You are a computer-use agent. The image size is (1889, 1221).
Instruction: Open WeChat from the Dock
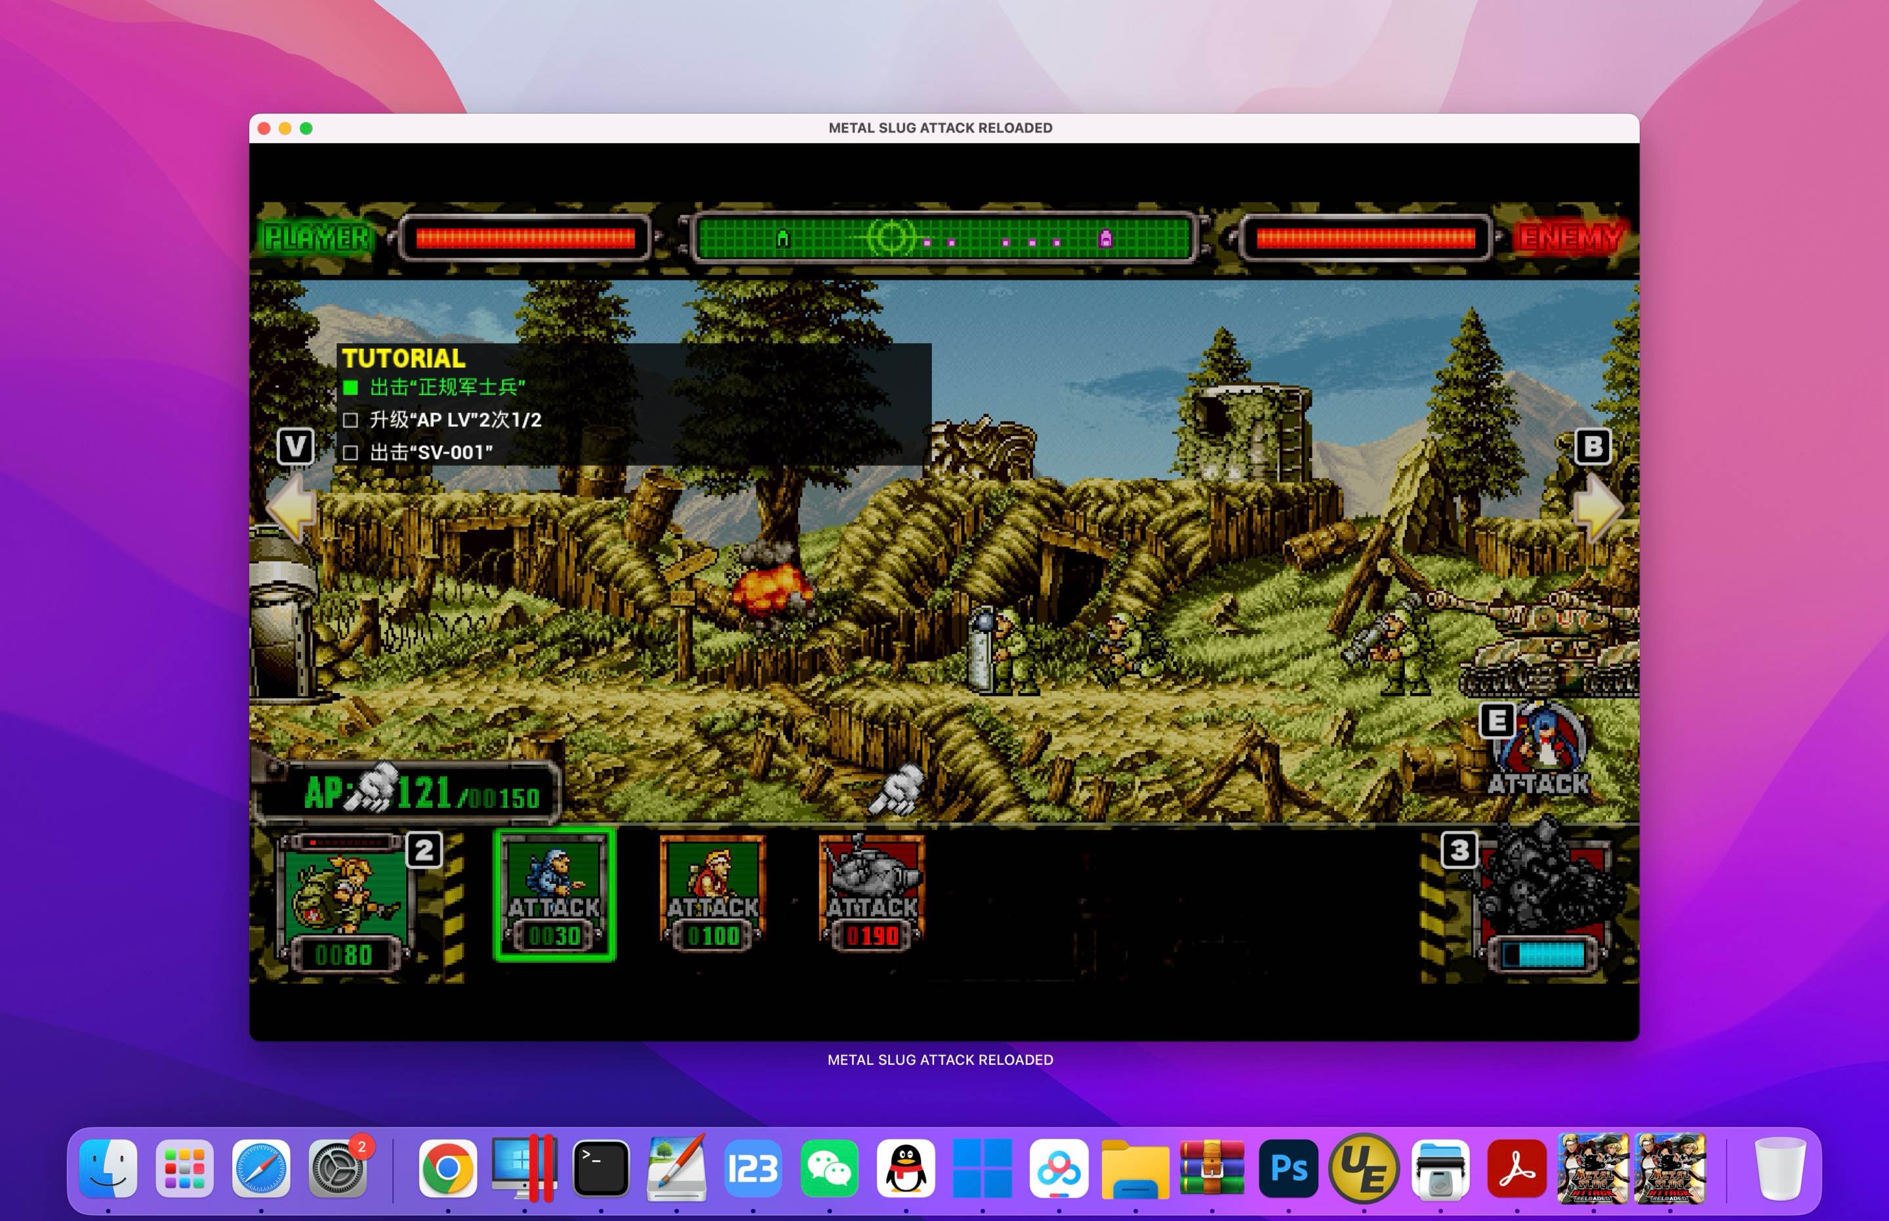point(830,1168)
